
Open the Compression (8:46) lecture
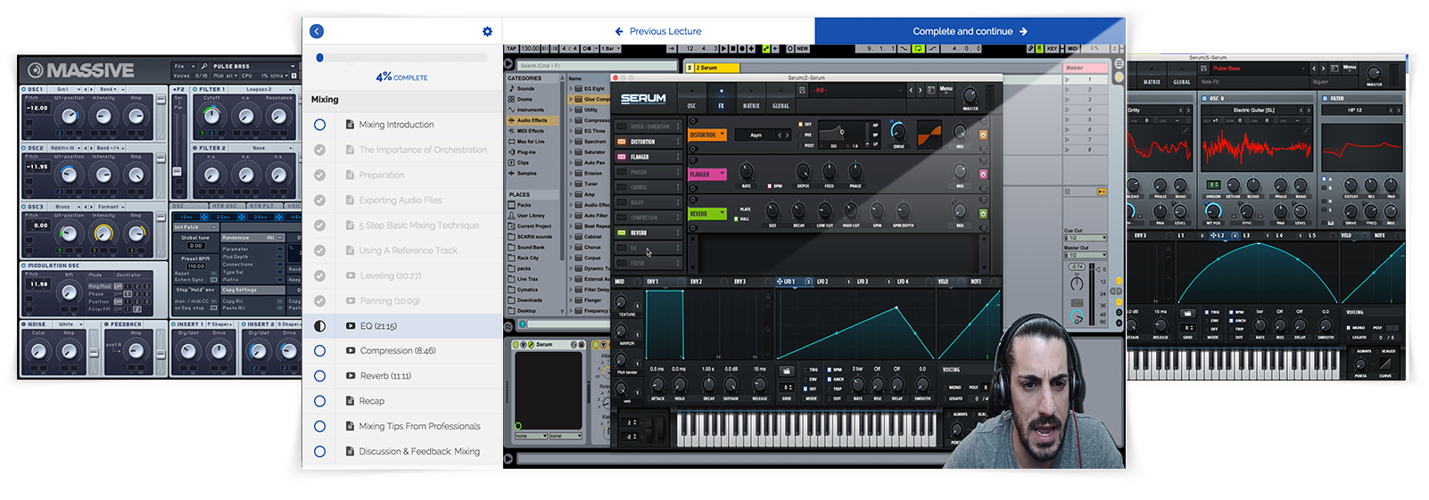pyautogui.click(x=398, y=351)
